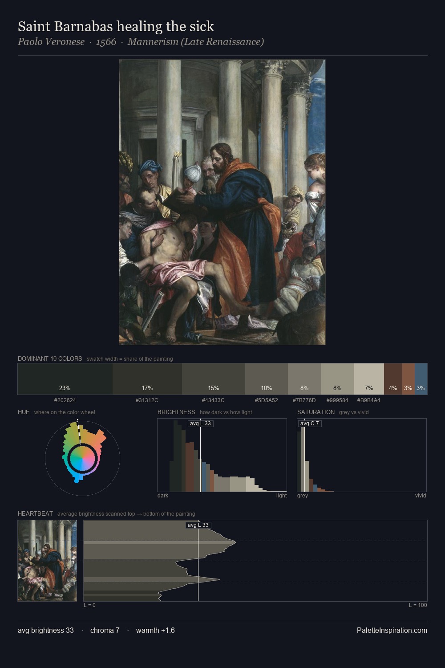Click 'grey vs vivid' caption

click(354, 412)
